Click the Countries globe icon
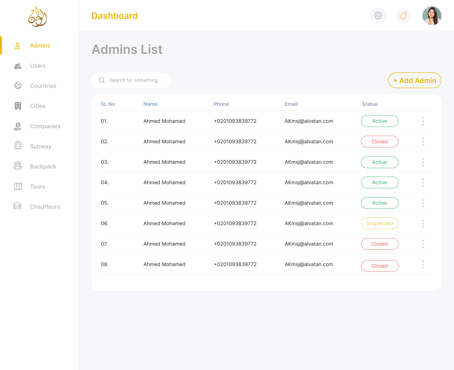 coord(18,86)
